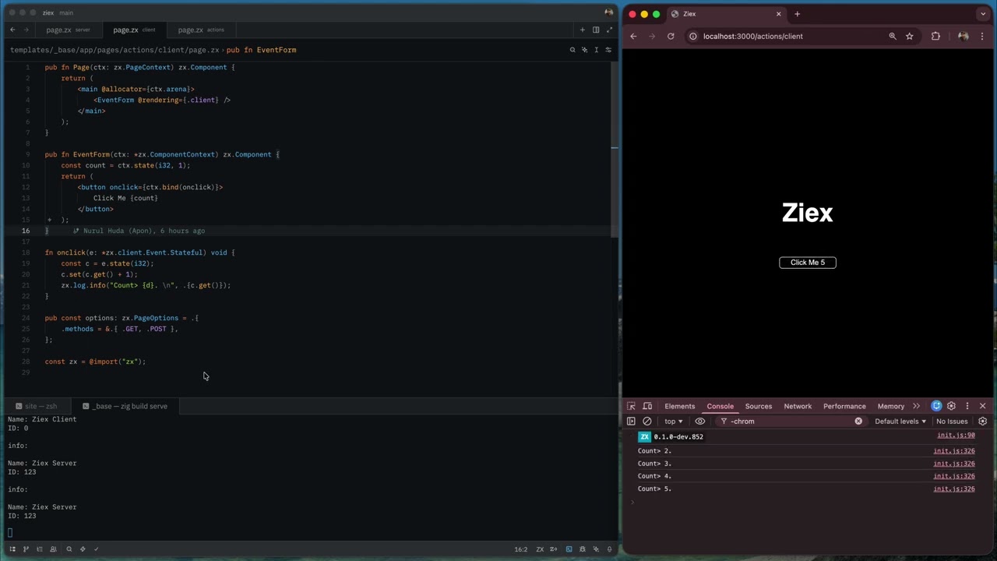Image resolution: width=997 pixels, height=561 pixels.
Task: Toggle the console sidebar
Action: click(x=631, y=422)
